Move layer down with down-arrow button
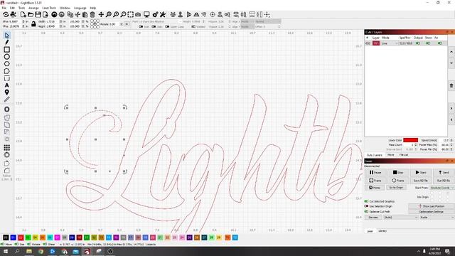Image resolution: width=455 pixels, height=256 pixels. pyautogui.click(x=451, y=63)
